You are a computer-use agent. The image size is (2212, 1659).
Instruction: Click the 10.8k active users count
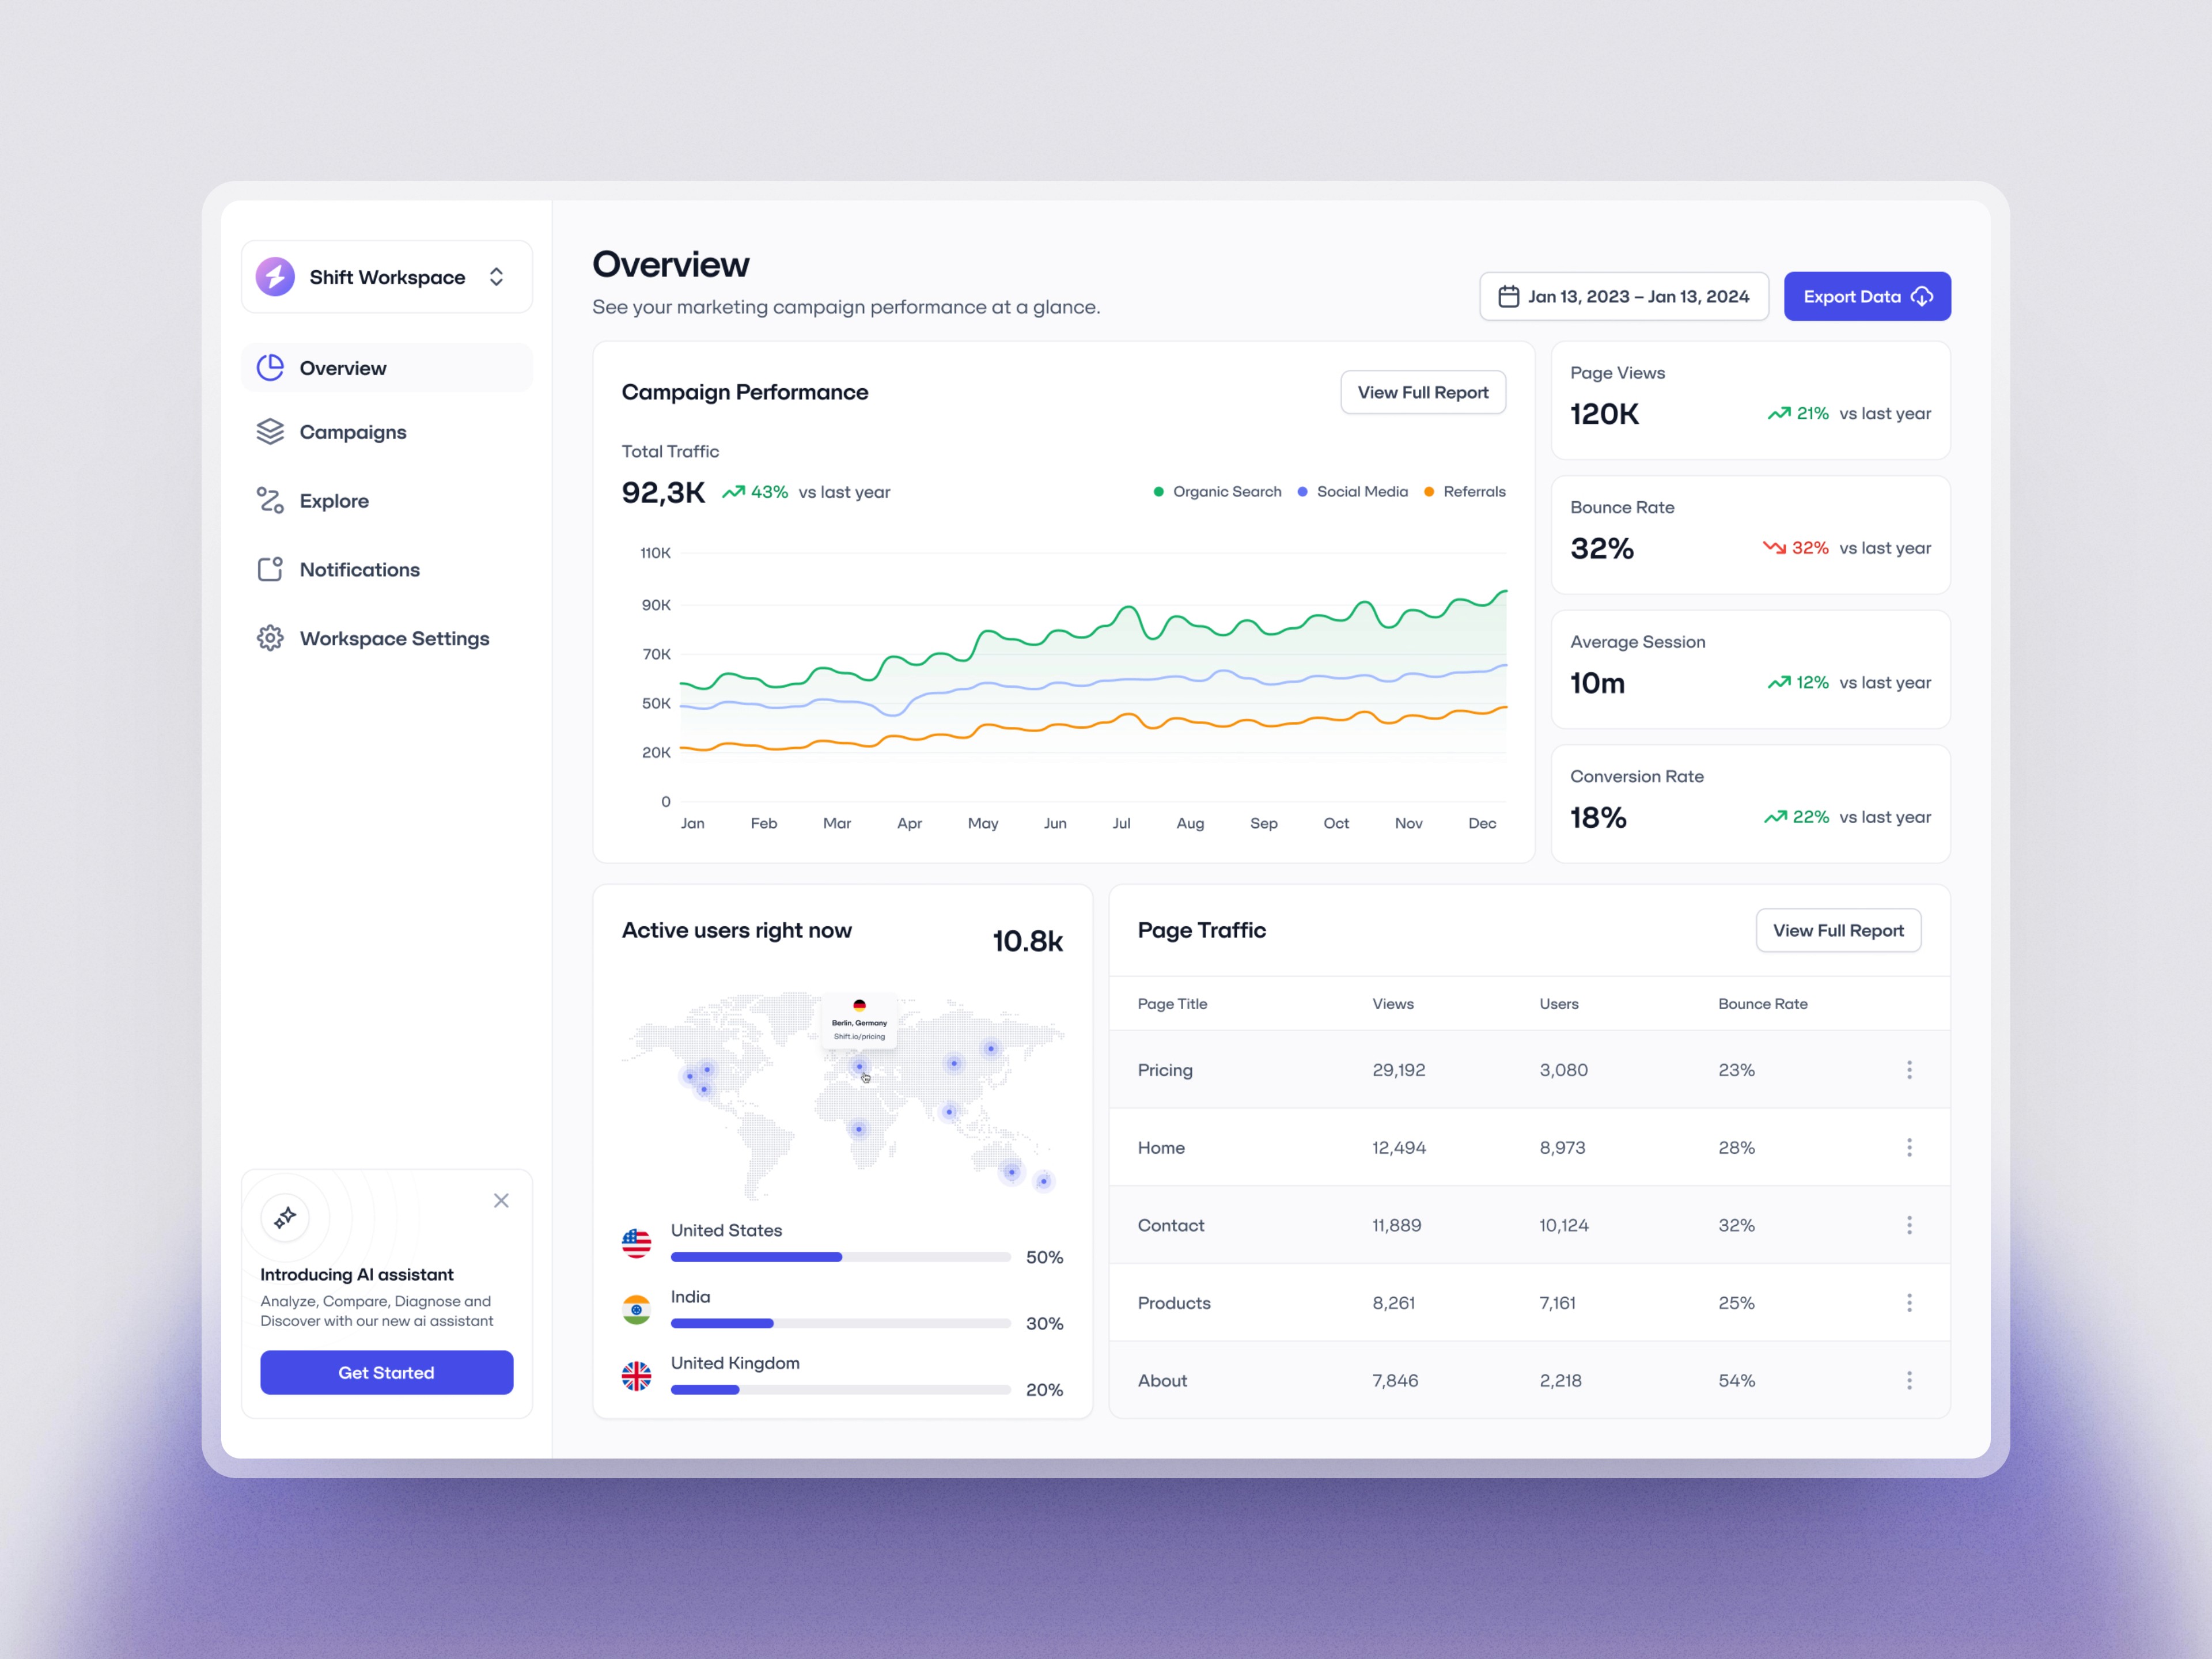(x=1027, y=940)
